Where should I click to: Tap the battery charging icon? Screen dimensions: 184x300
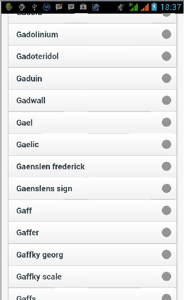click(154, 7)
